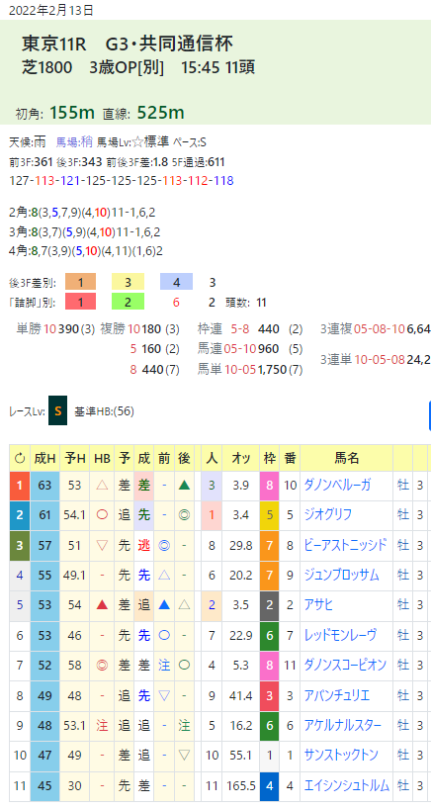Click the 予H column header
Screen dimensions: 431x808
point(75,458)
